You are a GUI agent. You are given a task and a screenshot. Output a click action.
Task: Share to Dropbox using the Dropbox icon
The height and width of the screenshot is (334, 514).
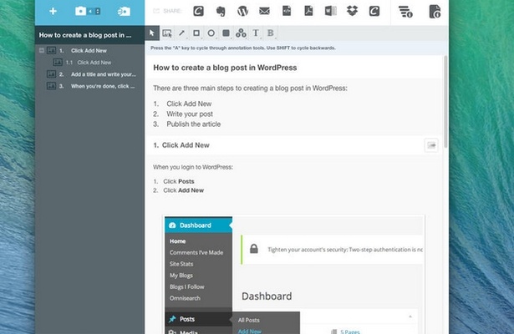tap(352, 11)
